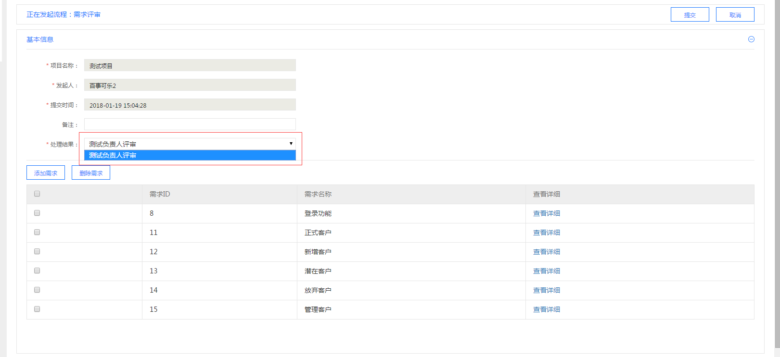The height and width of the screenshot is (357, 780).
Task: Open 查看详细 link for 登录功能
Action: [546, 213]
